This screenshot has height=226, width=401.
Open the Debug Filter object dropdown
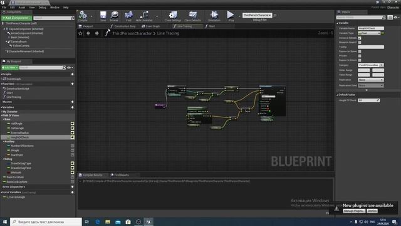click(257, 15)
